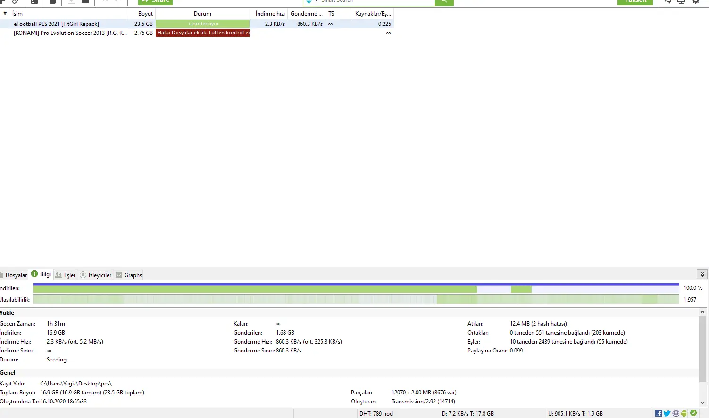Click the green checkmark network status icon
The height and width of the screenshot is (418, 709).
[693, 413]
